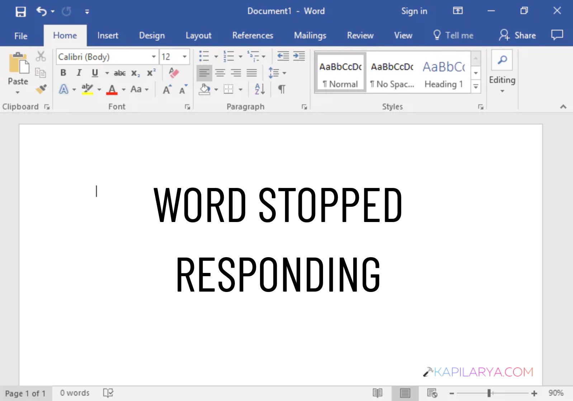Open the undo history dropdown arrow

click(53, 11)
